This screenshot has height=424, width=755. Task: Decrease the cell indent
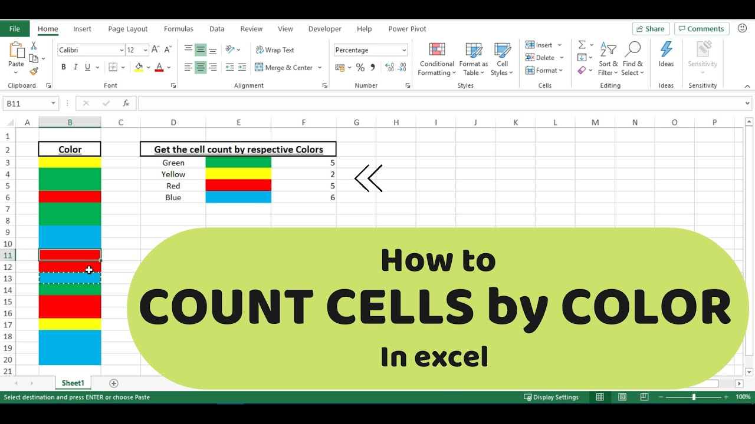point(229,67)
